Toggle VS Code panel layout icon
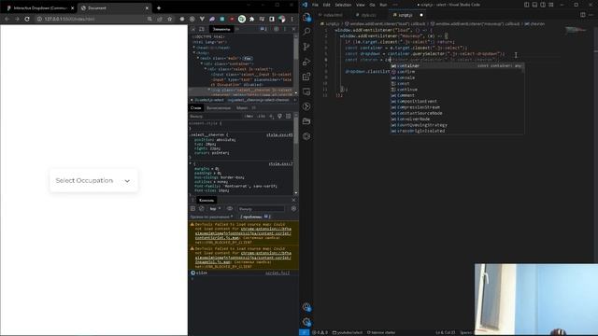 (x=534, y=5)
